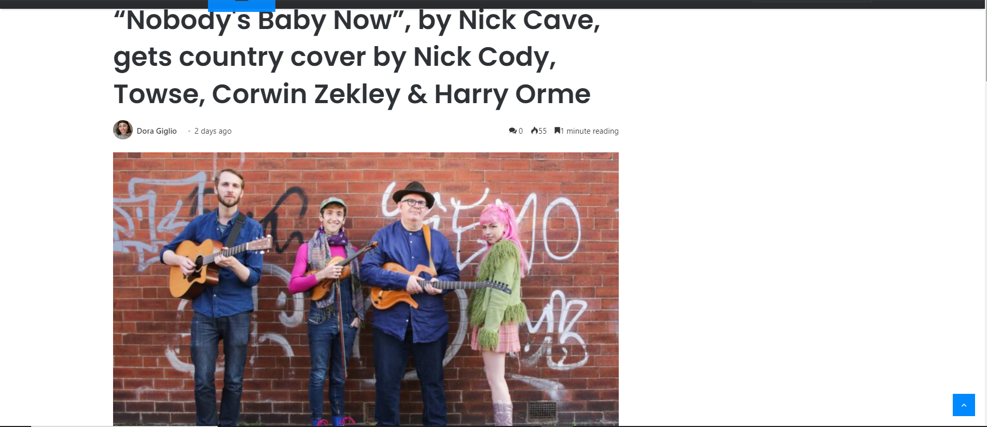Image resolution: width=987 pixels, height=427 pixels.
Task: Click the 55 views count
Action: tap(543, 131)
